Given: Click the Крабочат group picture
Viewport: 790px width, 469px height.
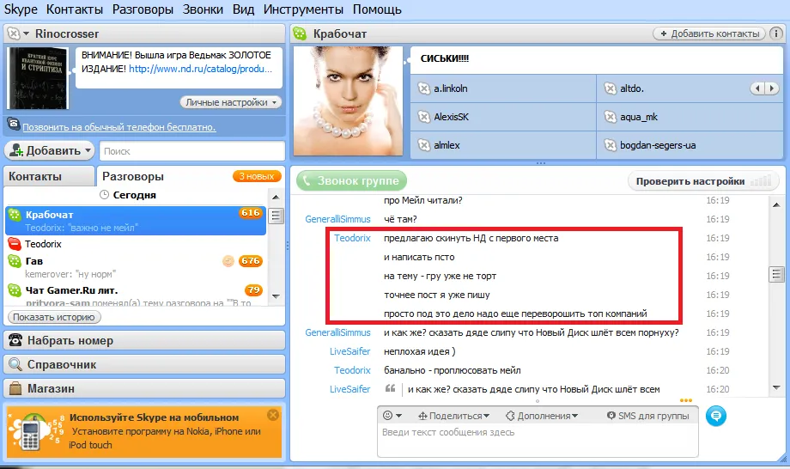Looking at the screenshot, I should [348, 101].
